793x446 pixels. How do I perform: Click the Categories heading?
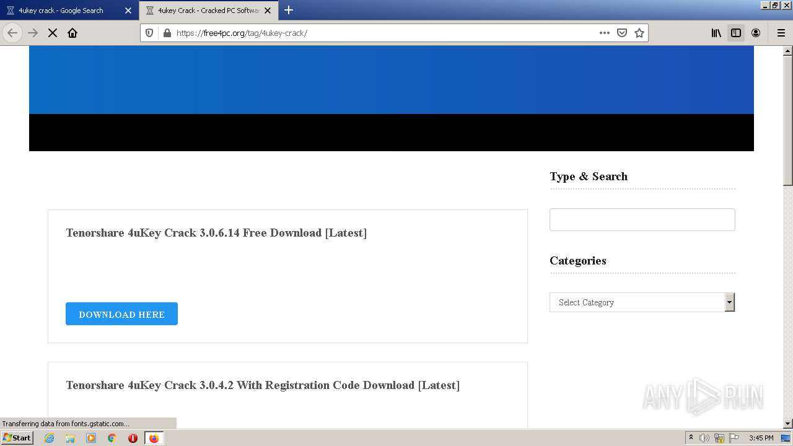point(578,261)
